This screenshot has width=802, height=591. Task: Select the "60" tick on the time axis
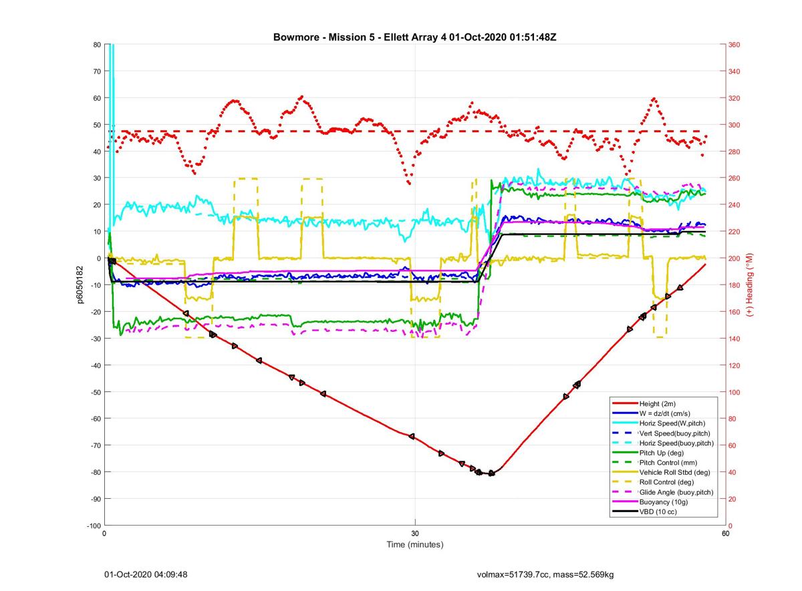725,534
